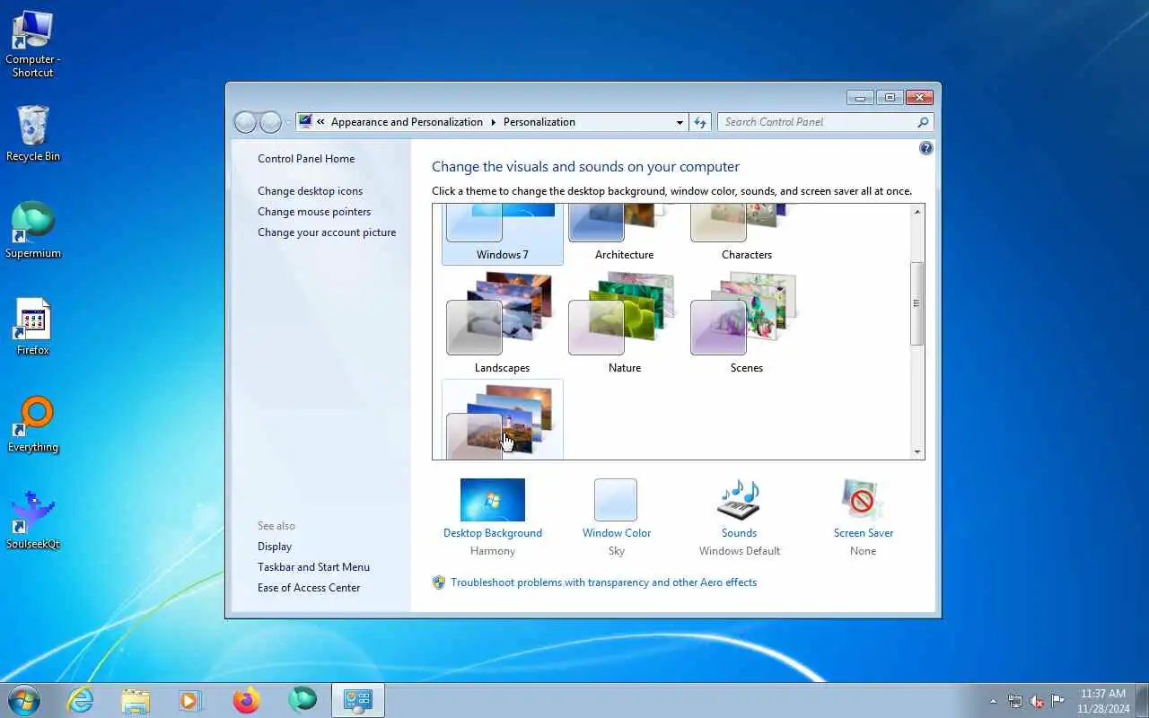Select the Nature theme
1149x718 pixels.
pos(625,323)
